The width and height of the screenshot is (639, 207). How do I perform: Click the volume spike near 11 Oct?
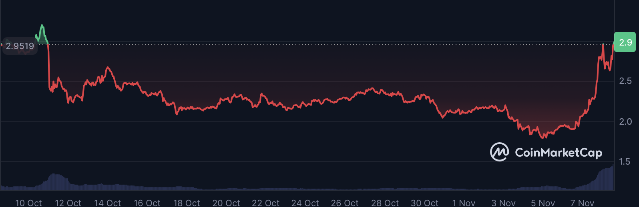[x=54, y=181]
